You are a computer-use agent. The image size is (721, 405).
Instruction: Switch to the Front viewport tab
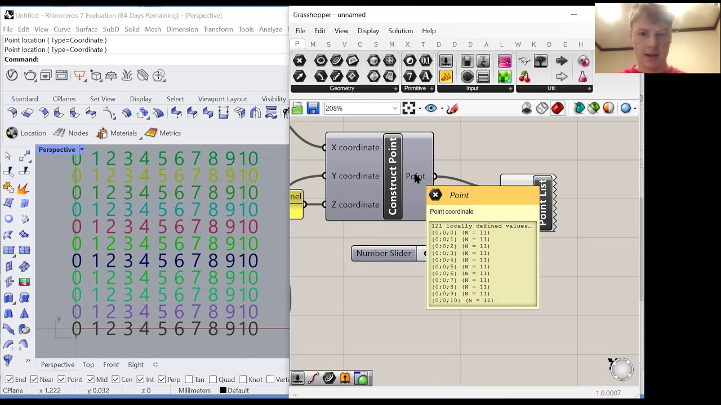[111, 364]
